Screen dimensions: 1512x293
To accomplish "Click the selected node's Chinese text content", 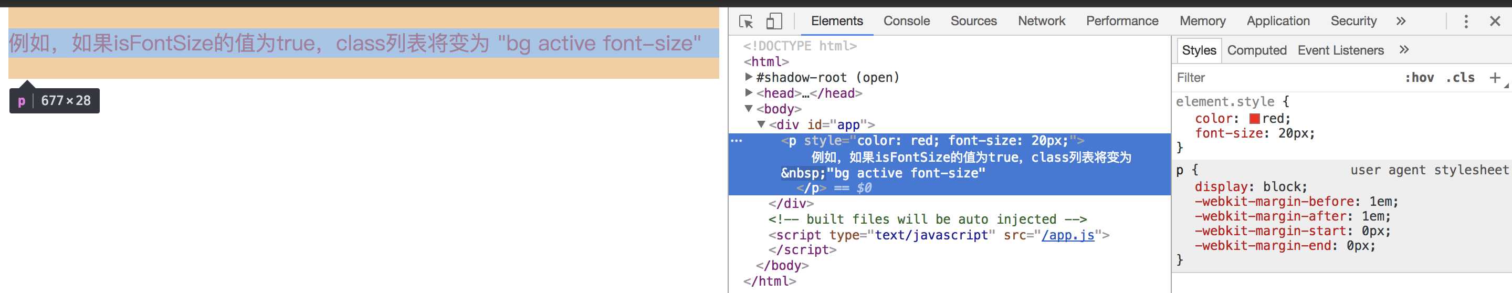I will (970, 158).
